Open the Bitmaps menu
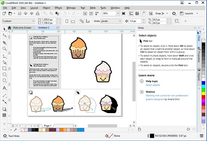This screenshot has width=207, height=141. click(x=71, y=8)
